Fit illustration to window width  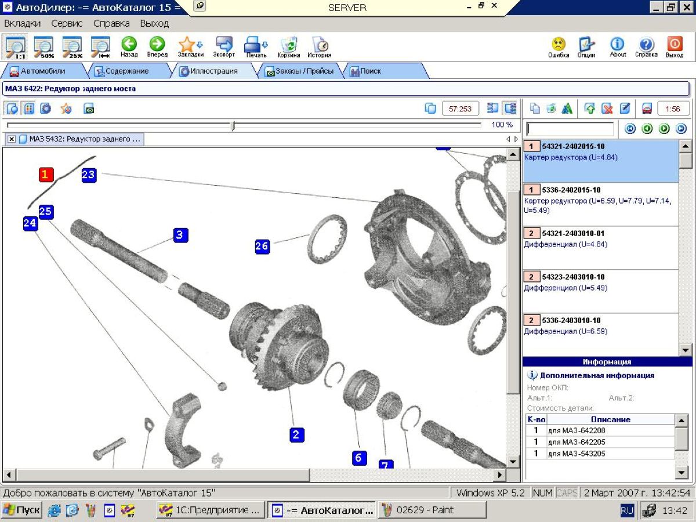click(x=101, y=48)
